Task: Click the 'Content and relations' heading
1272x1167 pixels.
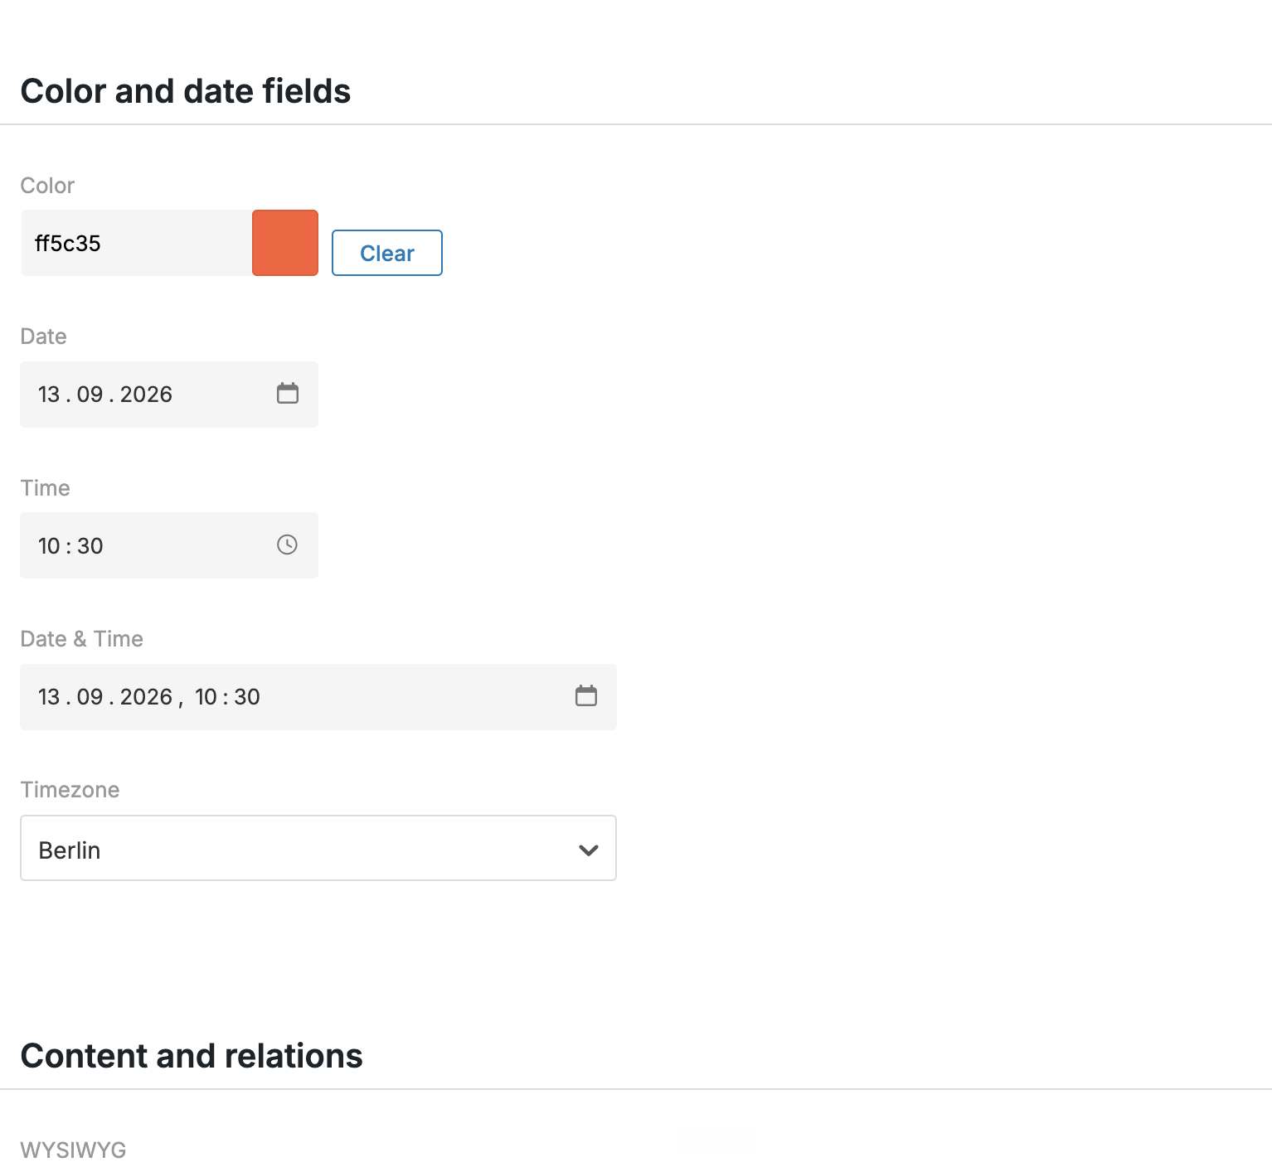Action: pos(192,1056)
